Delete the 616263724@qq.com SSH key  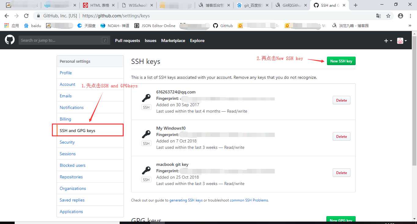(x=341, y=100)
